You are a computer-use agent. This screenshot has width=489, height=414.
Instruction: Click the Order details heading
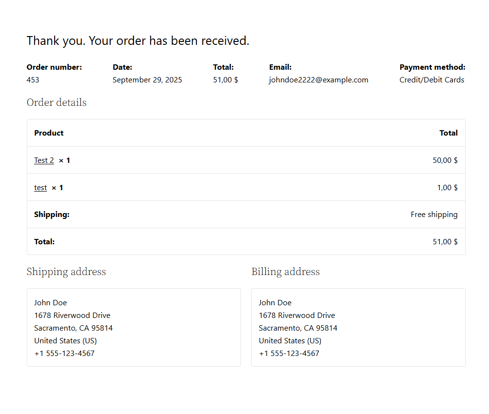[x=57, y=102]
